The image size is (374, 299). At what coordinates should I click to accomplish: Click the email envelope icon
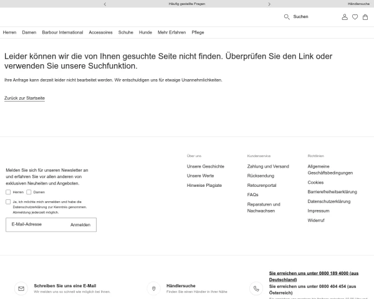tap(21, 288)
